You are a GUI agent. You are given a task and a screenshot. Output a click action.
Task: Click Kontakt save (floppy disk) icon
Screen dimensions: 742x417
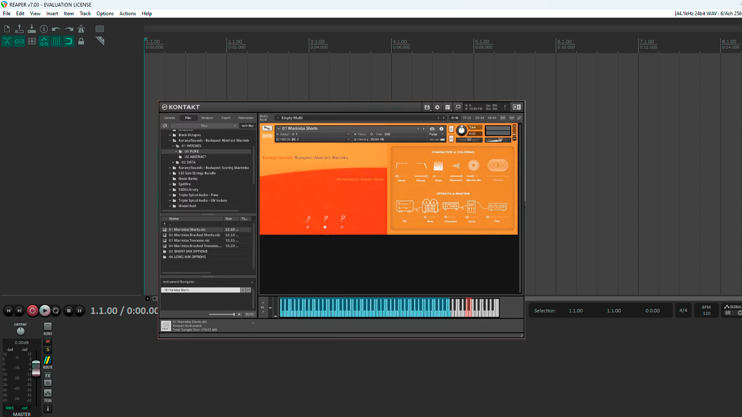click(x=427, y=107)
